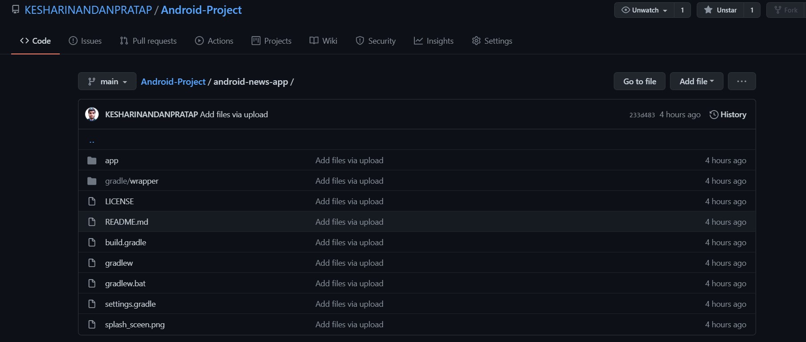
Task: Click the History clock icon
Action: (714, 115)
